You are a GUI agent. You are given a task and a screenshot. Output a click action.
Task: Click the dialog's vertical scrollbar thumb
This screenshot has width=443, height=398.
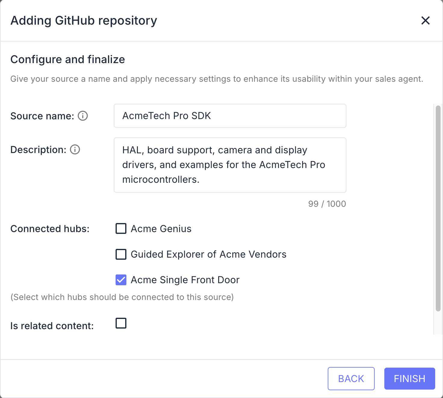[438, 208]
